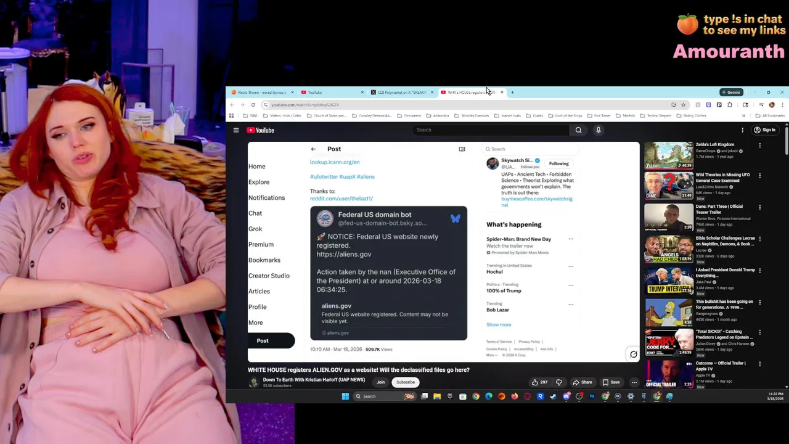Viewport: 789px width, 444px height.
Task: Switch to the second YouTube tab
Action: tap(331, 92)
